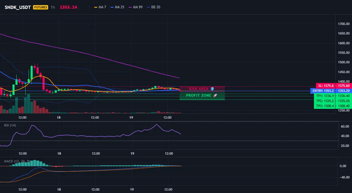
Task: Click the MACD (12, 26, 9) indicator label
Action: 17,161
